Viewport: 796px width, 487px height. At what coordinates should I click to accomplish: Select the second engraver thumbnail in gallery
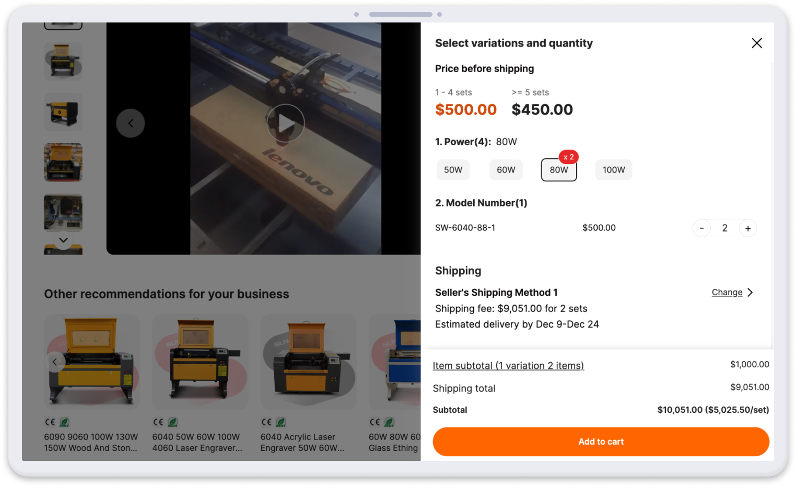(x=63, y=112)
